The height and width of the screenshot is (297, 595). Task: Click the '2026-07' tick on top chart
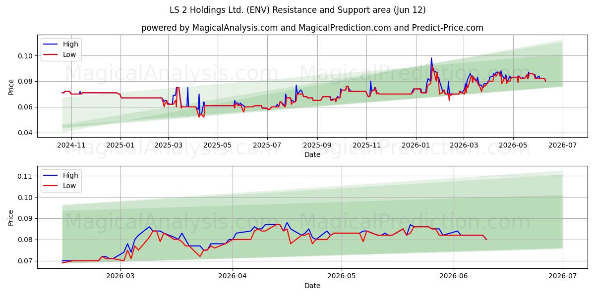[x=563, y=145]
